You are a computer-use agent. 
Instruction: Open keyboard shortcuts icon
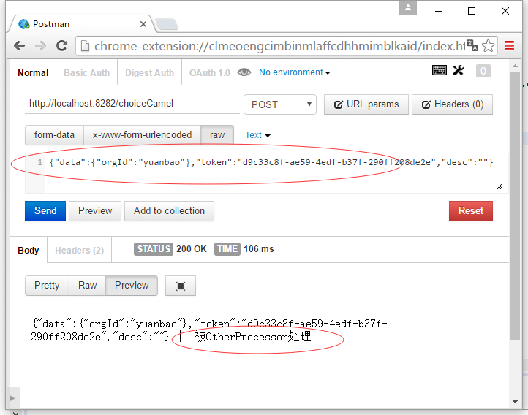click(440, 71)
